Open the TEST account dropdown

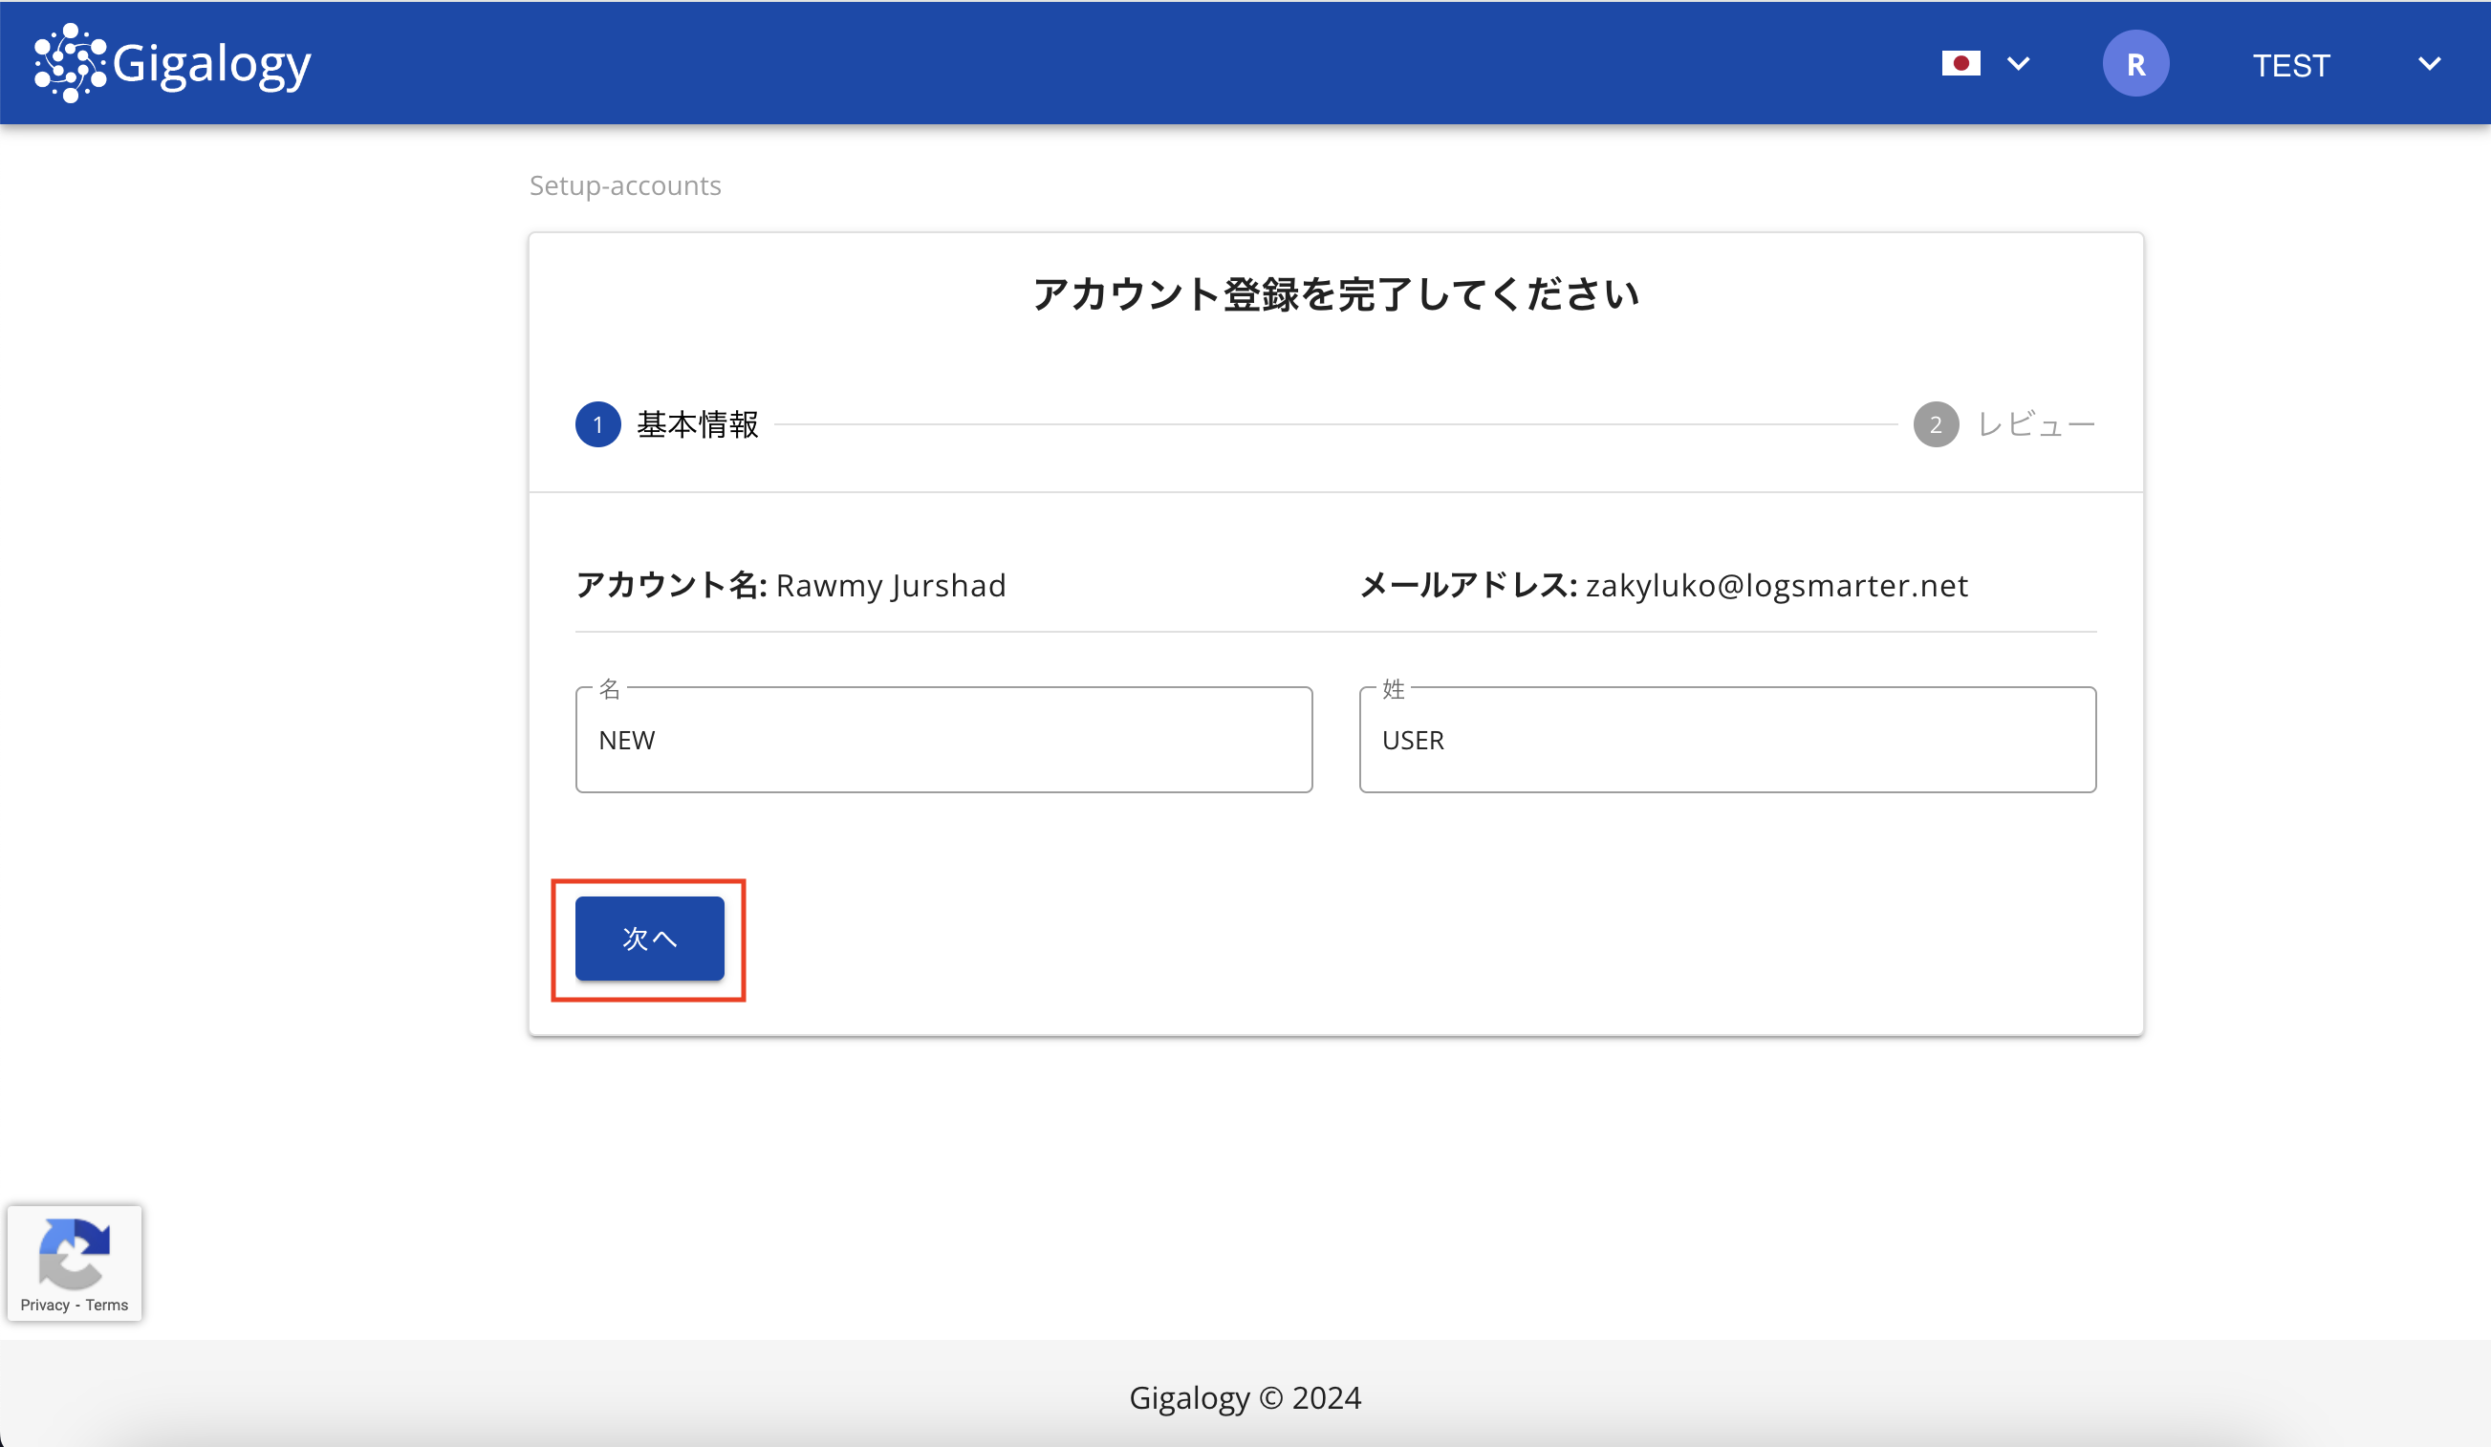coord(2291,63)
